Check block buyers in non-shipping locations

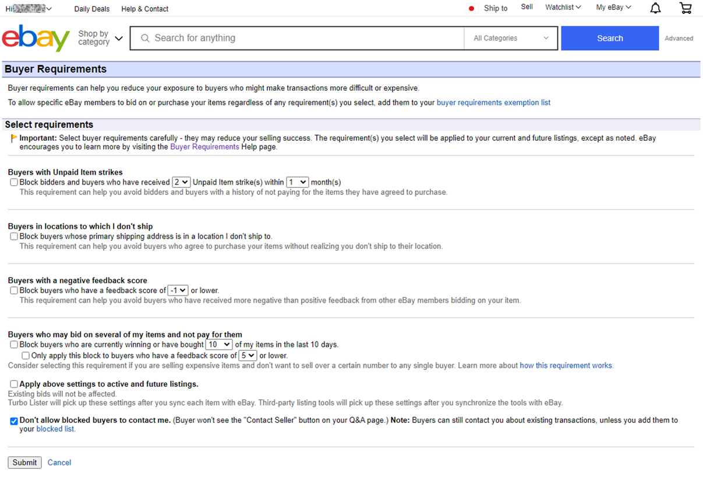(x=14, y=236)
